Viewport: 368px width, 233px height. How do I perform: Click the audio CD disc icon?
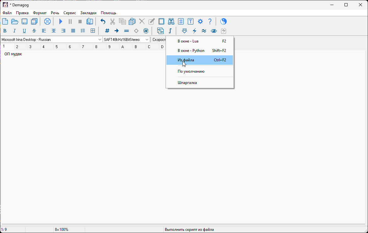pos(47,21)
